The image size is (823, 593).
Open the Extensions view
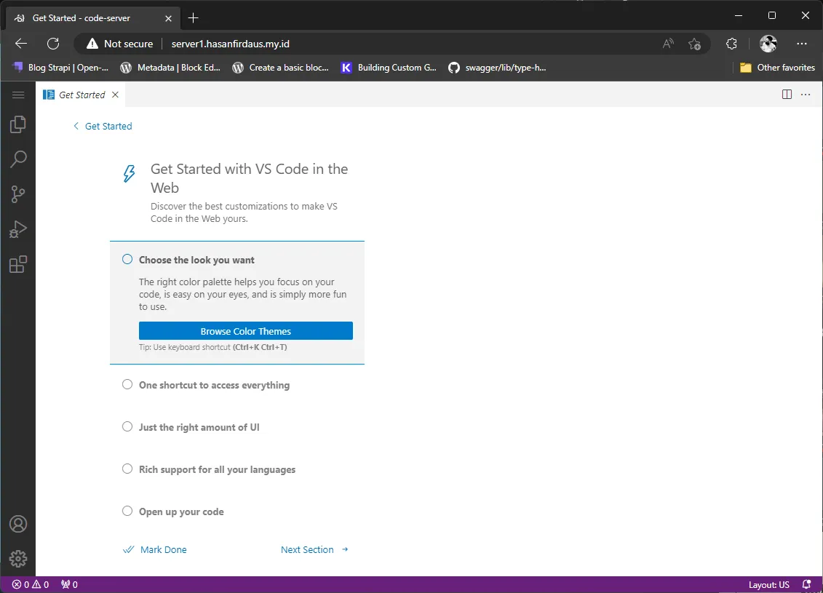tap(18, 264)
